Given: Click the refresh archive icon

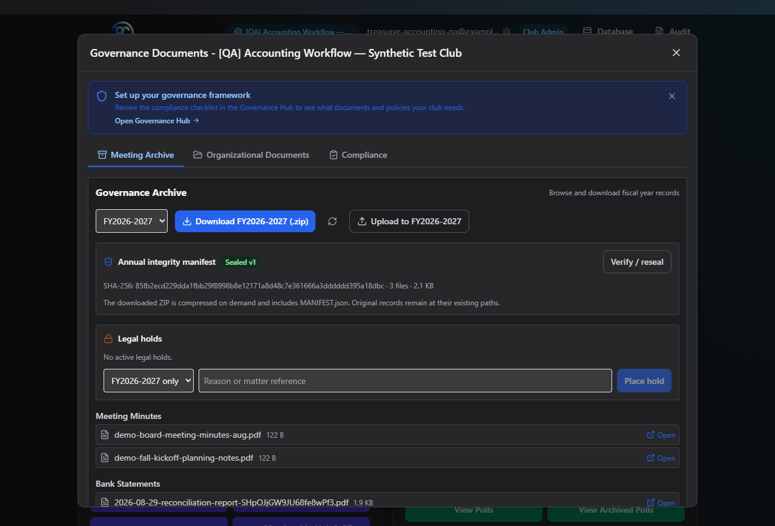Looking at the screenshot, I should (x=332, y=221).
